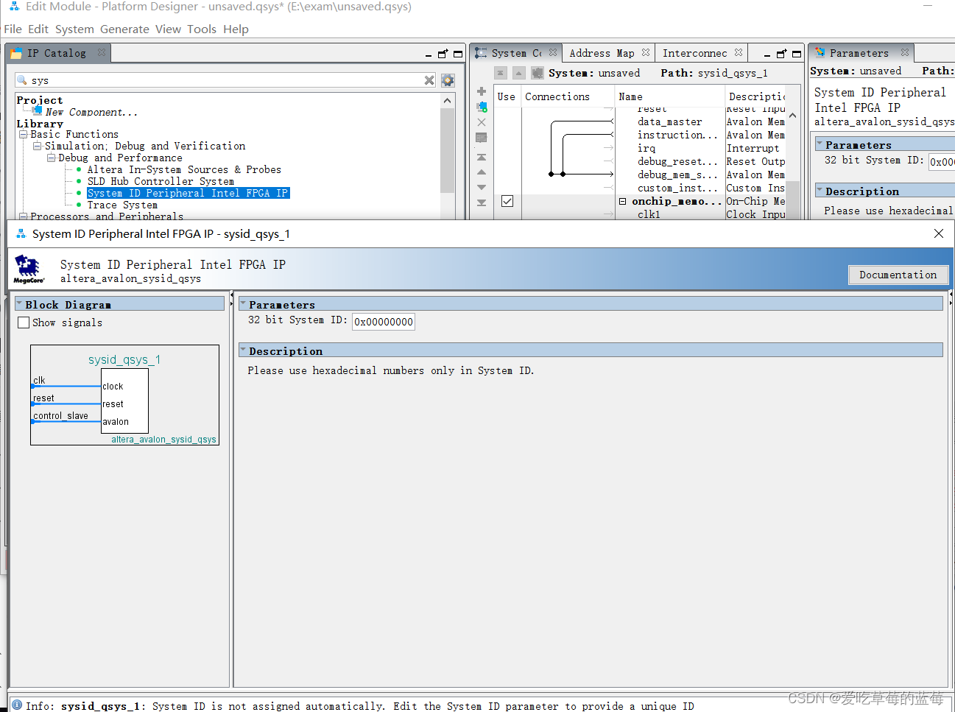Image resolution: width=955 pixels, height=712 pixels.
Task: Click the remove X icon in System Contents toolbar
Action: tap(482, 122)
